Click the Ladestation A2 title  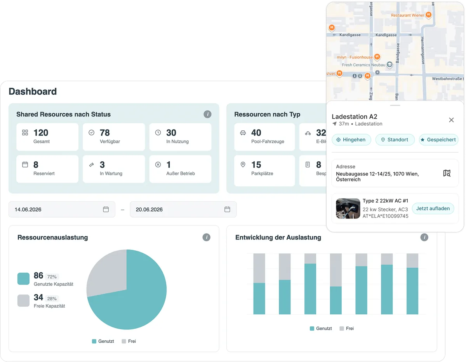[355, 116]
